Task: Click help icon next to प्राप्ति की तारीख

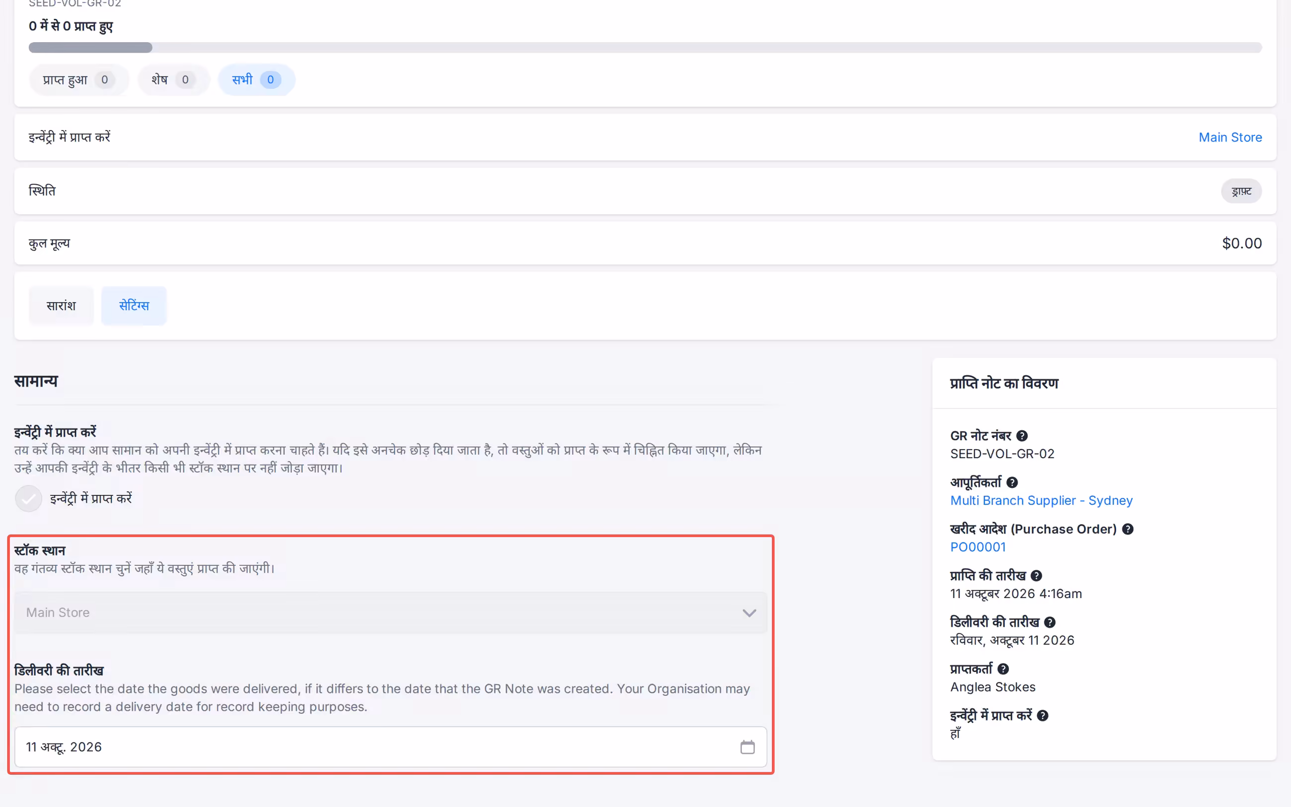Action: click(1036, 575)
